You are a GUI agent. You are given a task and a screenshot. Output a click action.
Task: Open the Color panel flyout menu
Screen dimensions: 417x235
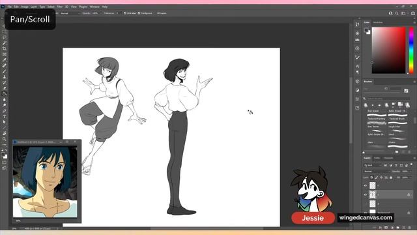(x=414, y=22)
